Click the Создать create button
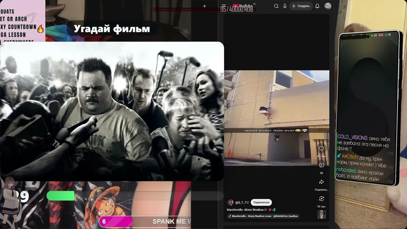 click(x=301, y=6)
